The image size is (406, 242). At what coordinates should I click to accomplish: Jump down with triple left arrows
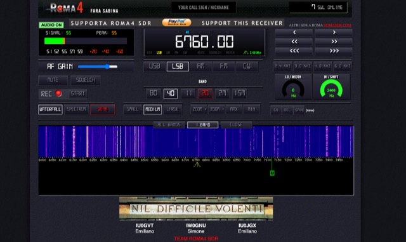tap(294, 51)
